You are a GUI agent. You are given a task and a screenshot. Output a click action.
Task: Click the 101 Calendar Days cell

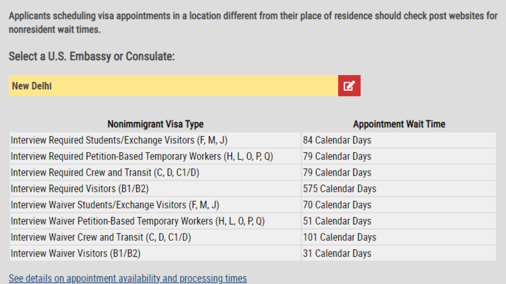pyautogui.click(x=399, y=237)
